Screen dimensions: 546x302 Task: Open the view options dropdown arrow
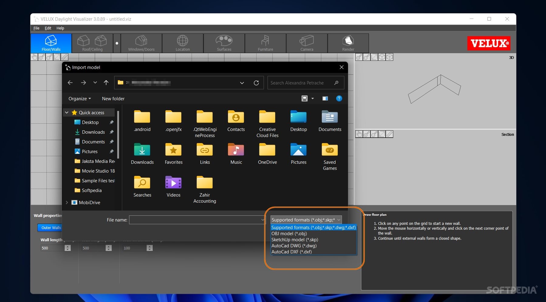312,98
